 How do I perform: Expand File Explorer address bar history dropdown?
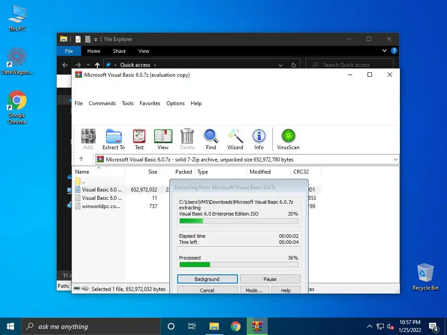[281, 65]
